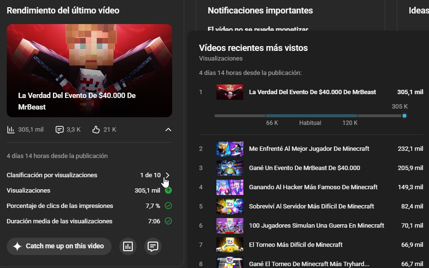This screenshot has width=429, height=268.
Task: Open 'La Verdad Del Evento De $40.000 De MrBeast' title in ranking
Action: [313, 92]
